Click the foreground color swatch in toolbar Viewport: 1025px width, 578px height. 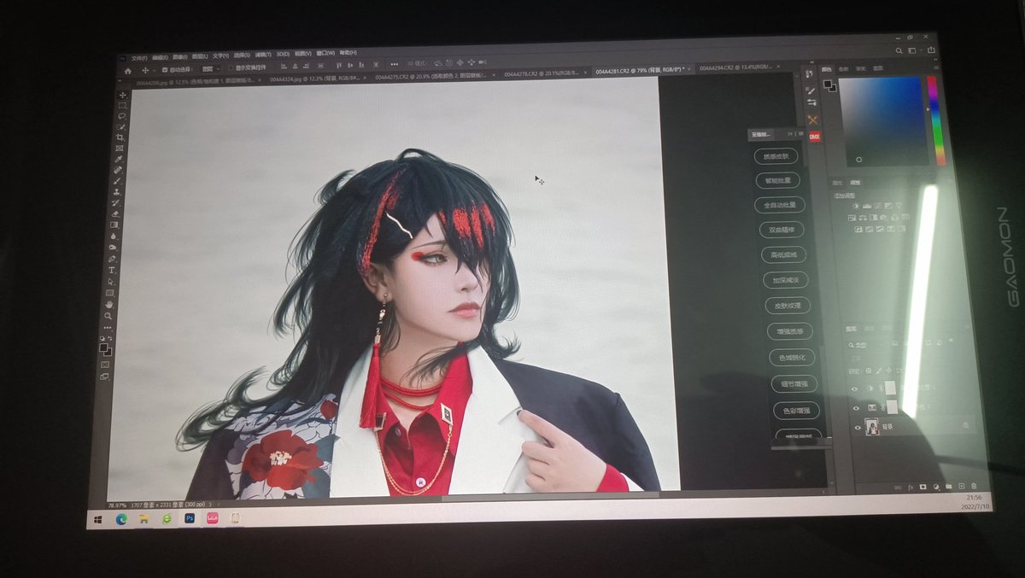[x=103, y=347]
